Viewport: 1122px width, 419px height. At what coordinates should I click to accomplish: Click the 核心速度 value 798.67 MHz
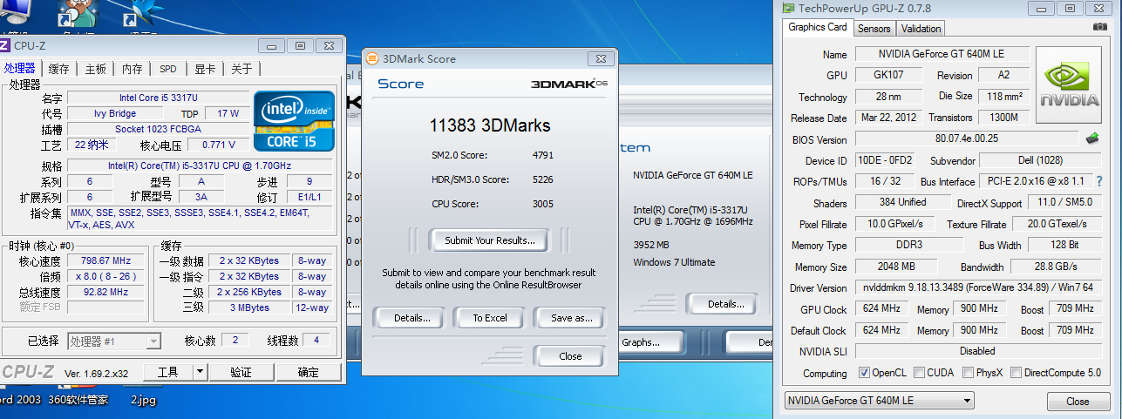105,260
